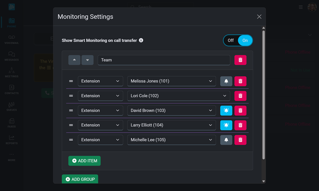Viewport: 319px width, 191px height.
Task: Open Faxes in the sidebar
Action: tap(12, 123)
